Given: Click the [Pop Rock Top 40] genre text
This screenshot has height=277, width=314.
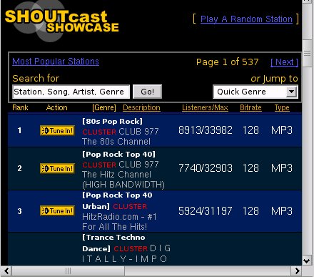Looking at the screenshot, I should (x=118, y=155).
